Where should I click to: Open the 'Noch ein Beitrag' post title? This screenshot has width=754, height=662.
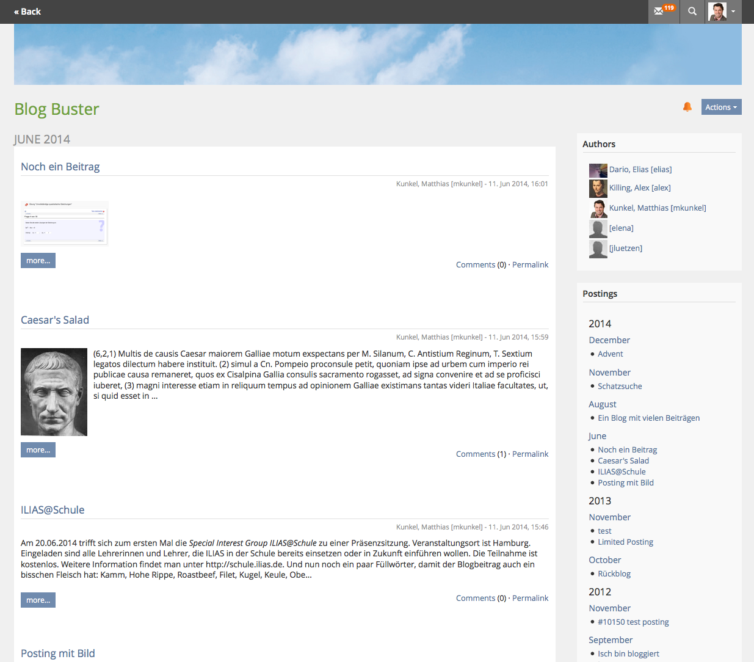pos(60,167)
